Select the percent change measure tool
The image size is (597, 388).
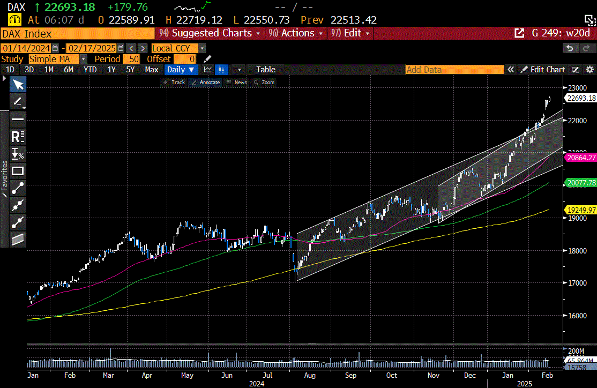point(18,154)
